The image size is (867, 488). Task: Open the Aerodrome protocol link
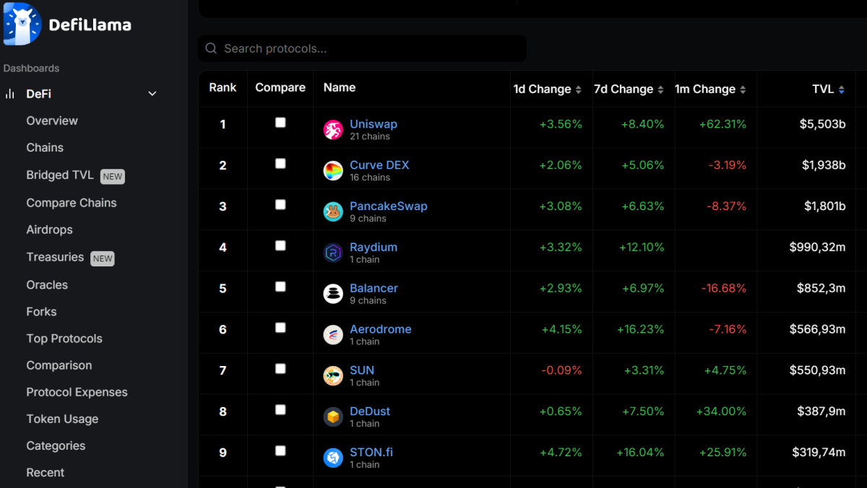coord(381,329)
